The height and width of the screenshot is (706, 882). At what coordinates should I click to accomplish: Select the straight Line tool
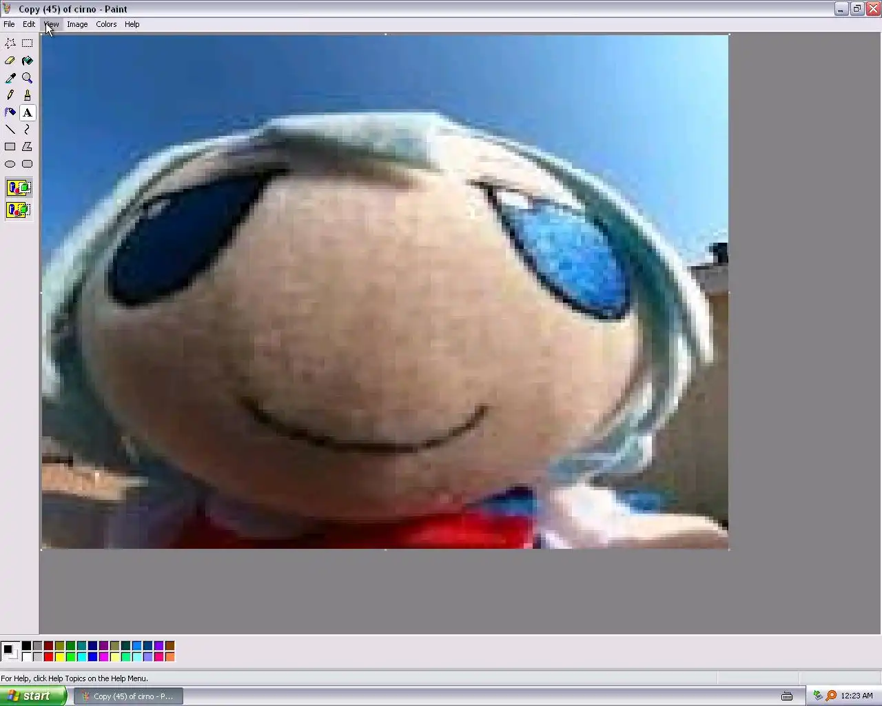coord(10,130)
